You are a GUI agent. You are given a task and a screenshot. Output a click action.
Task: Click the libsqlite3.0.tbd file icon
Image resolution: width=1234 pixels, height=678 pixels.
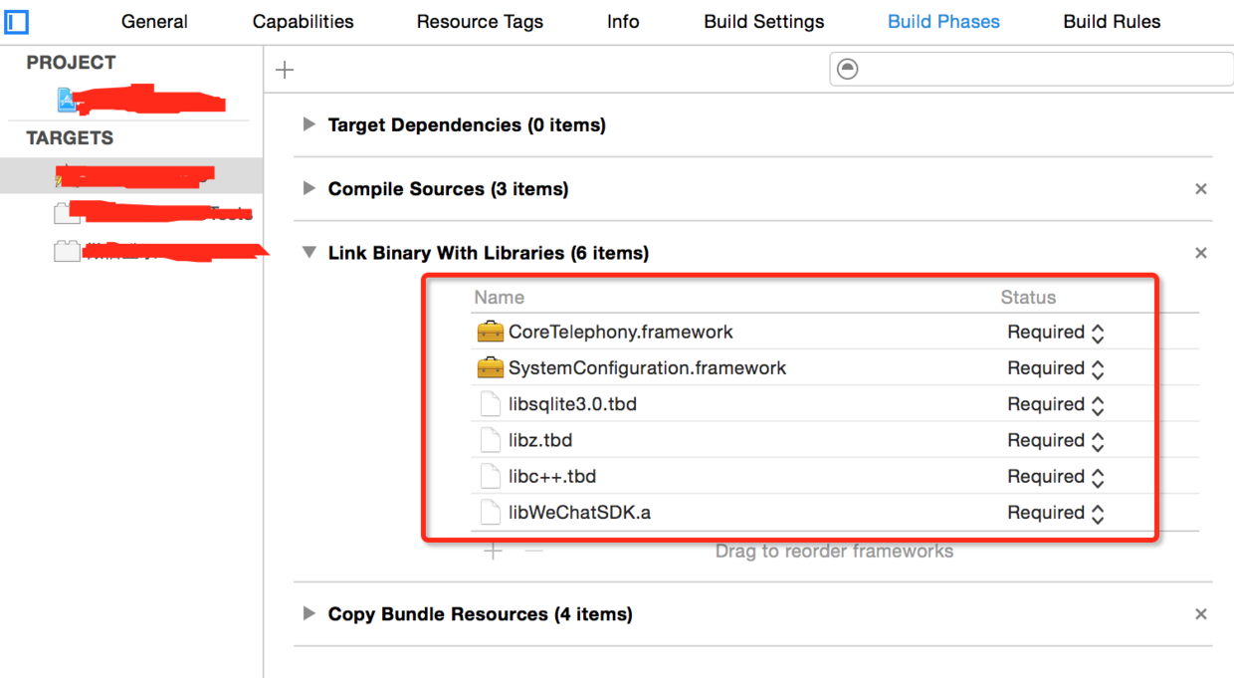click(490, 404)
